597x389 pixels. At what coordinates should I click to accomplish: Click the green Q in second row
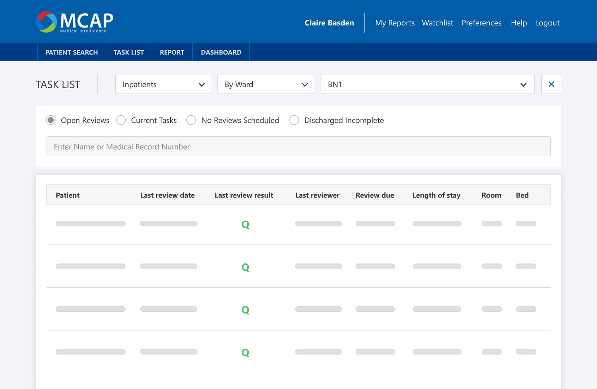(x=246, y=267)
